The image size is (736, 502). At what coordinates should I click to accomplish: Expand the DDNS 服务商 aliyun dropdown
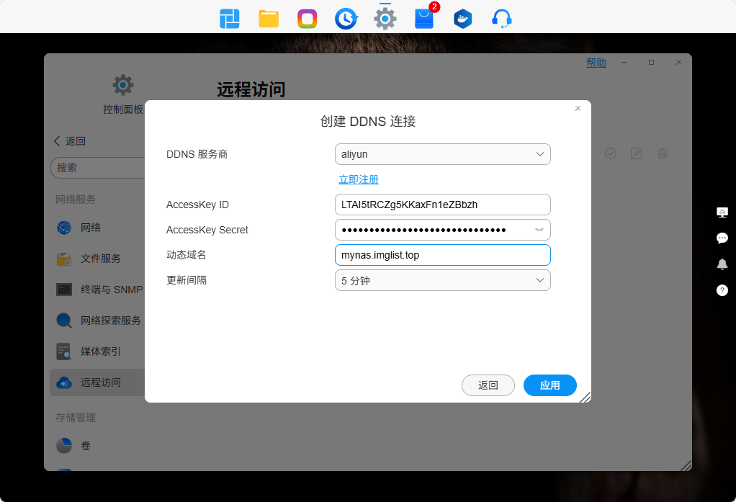click(x=443, y=154)
